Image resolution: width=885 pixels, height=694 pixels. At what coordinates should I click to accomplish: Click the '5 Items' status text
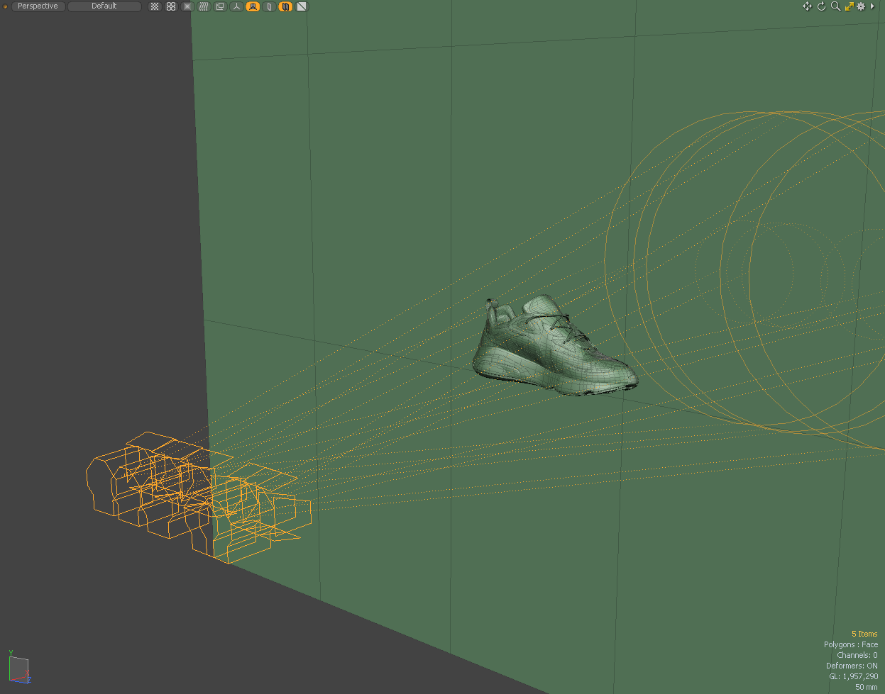tap(864, 634)
